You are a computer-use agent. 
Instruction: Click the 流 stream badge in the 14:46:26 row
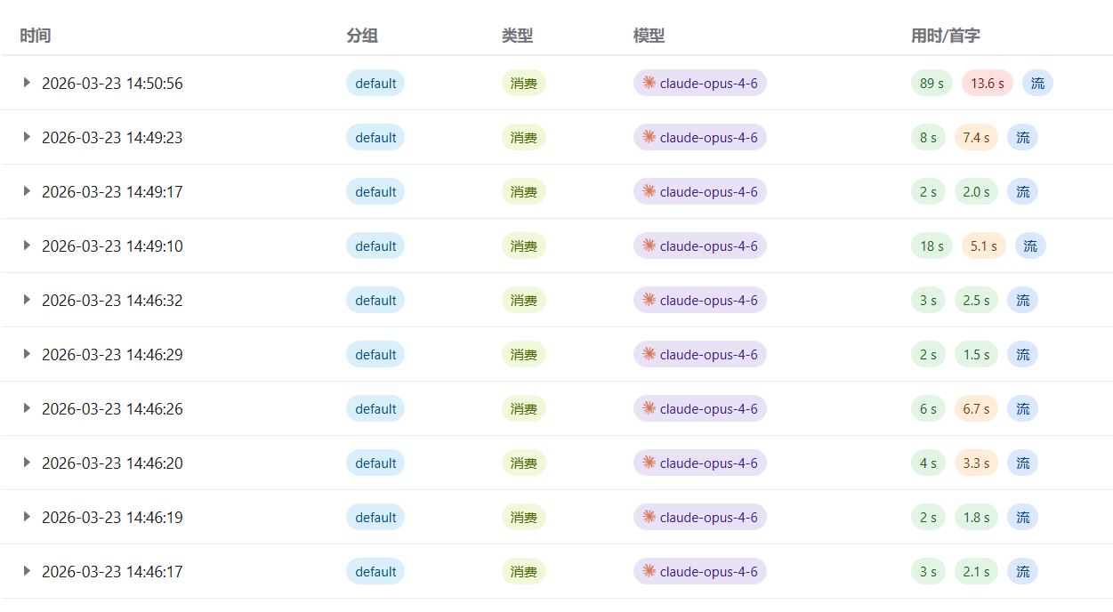pyautogui.click(x=1022, y=408)
